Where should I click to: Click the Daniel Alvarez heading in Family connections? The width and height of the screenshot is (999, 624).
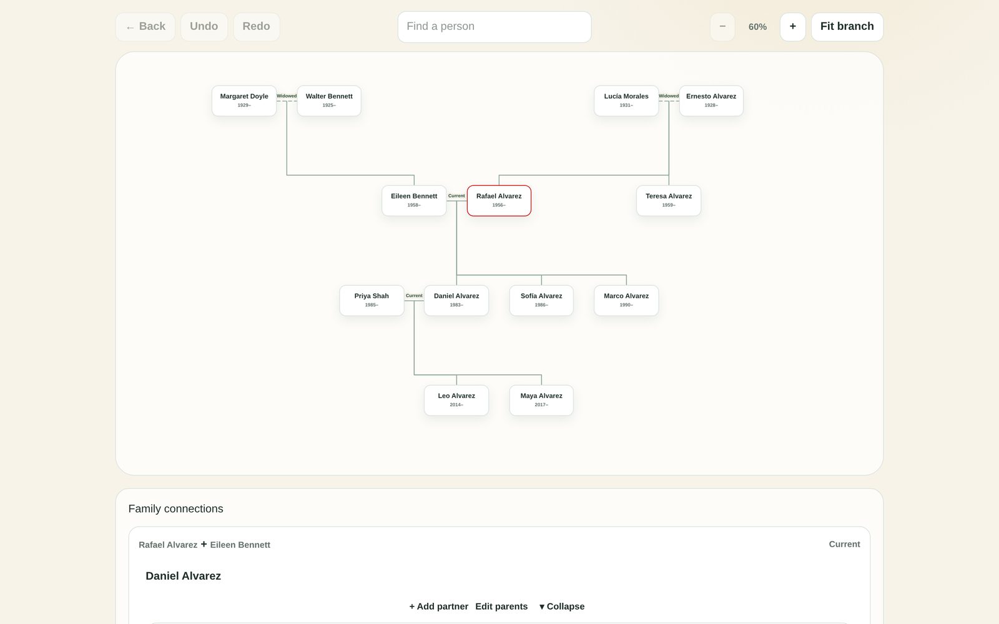tap(183, 576)
